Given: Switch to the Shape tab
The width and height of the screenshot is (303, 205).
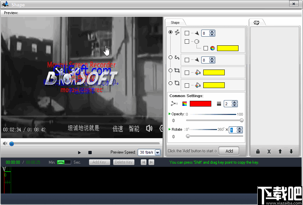Looking at the screenshot, I should pyautogui.click(x=175, y=22).
